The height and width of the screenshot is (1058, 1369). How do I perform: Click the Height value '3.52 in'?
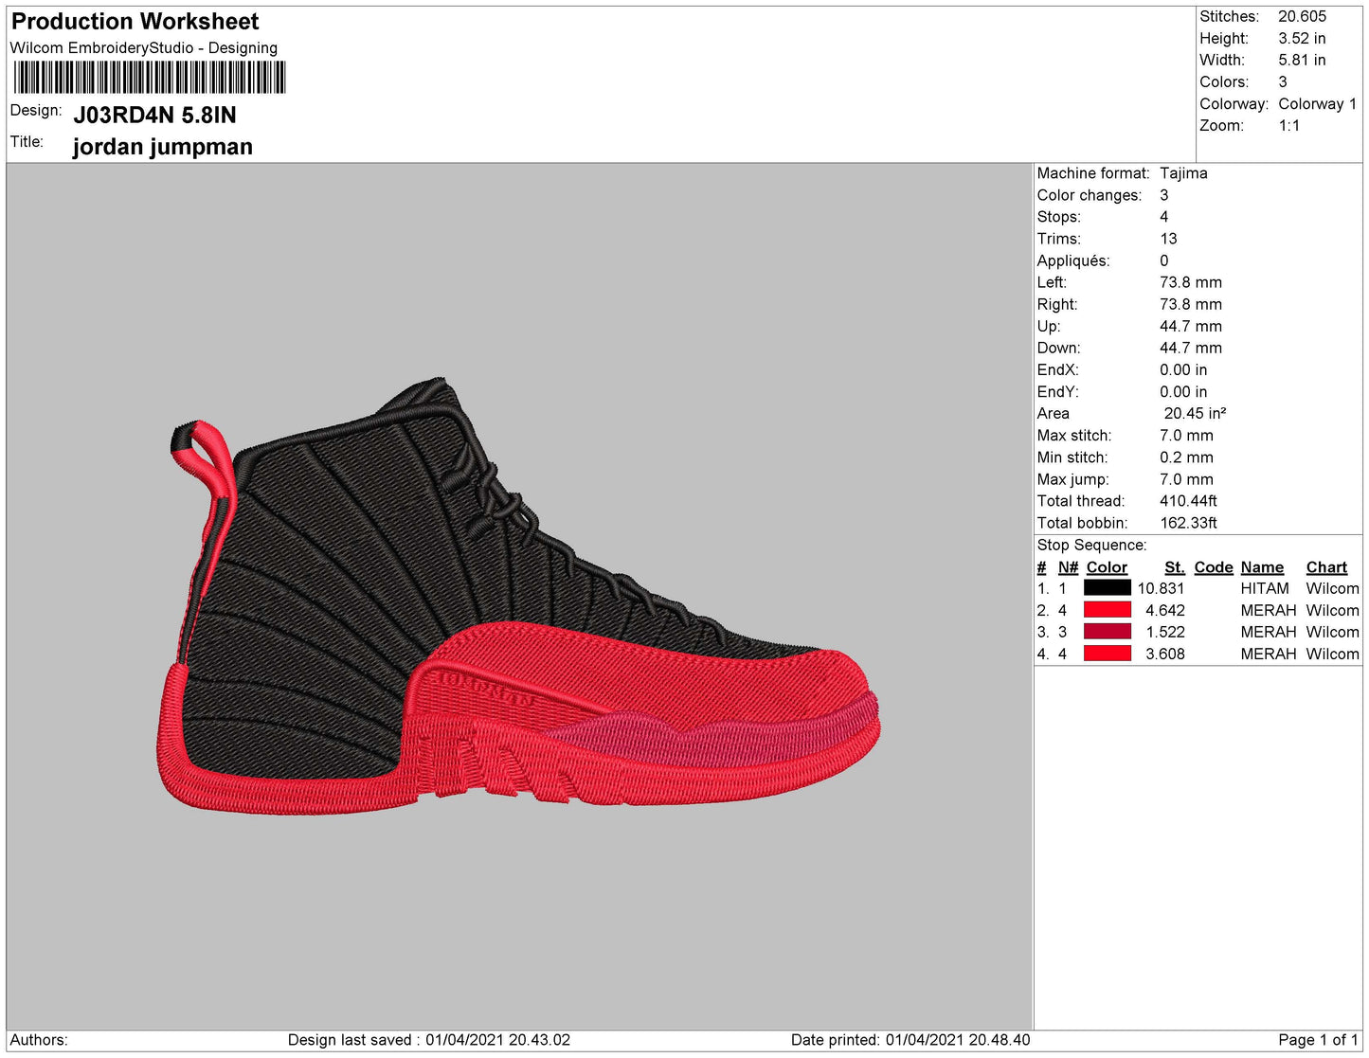[1302, 38]
